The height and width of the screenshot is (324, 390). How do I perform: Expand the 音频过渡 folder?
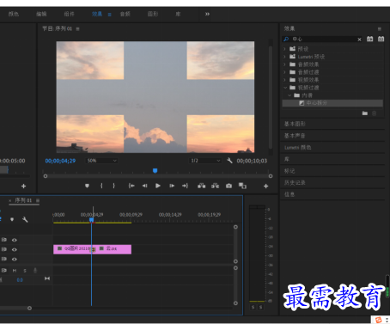[x=284, y=72]
